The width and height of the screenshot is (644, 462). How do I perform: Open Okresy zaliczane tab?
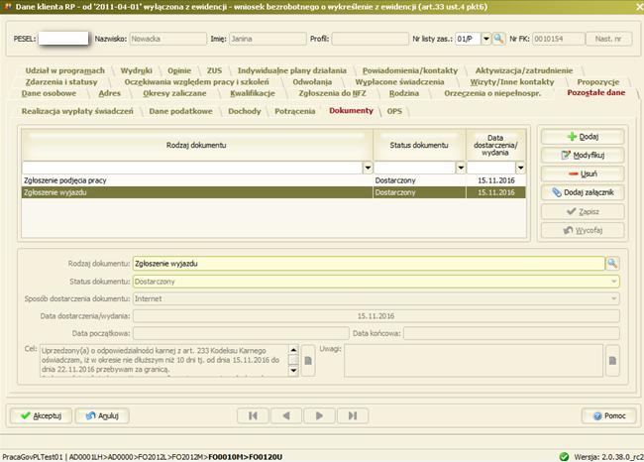pos(174,93)
